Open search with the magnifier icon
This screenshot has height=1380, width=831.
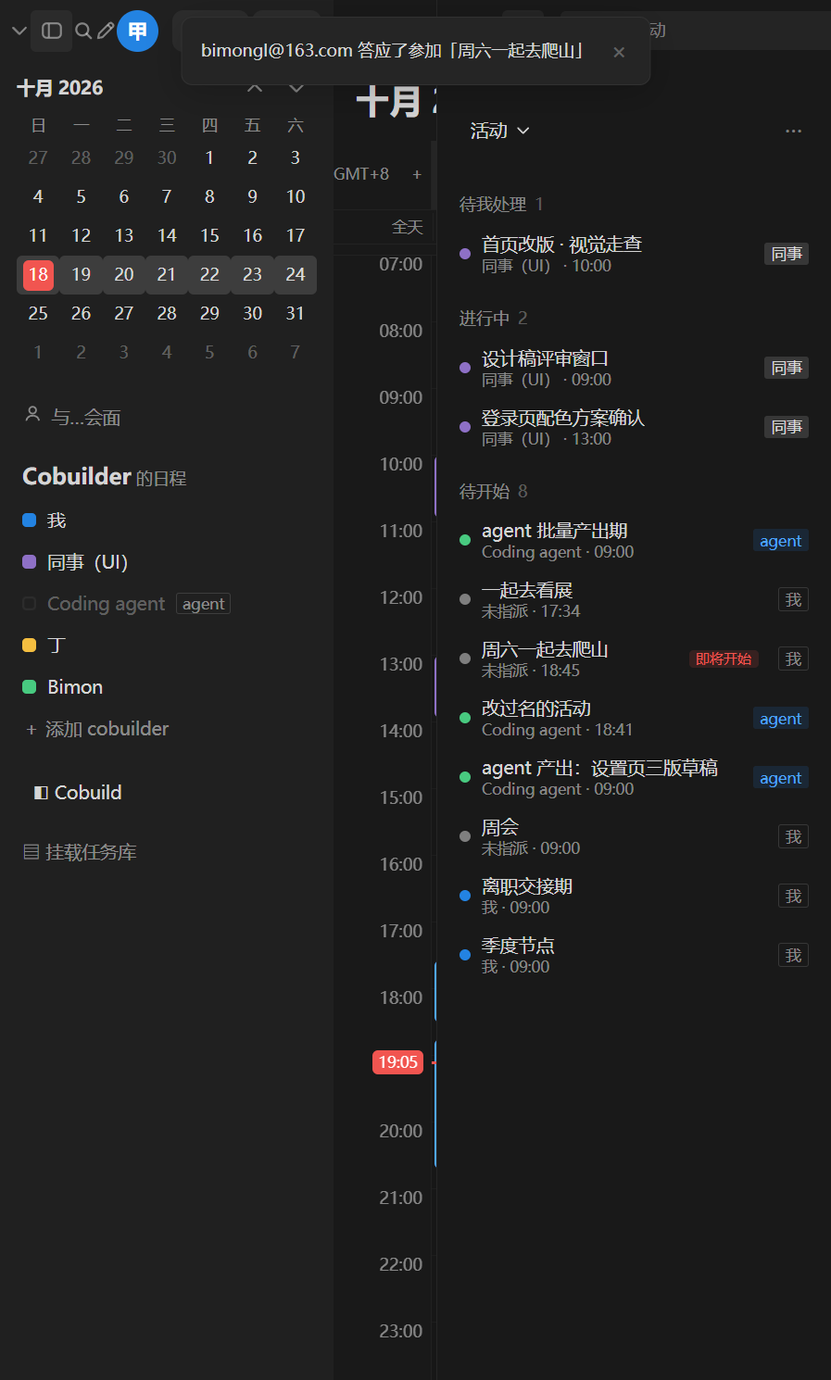pos(82,31)
